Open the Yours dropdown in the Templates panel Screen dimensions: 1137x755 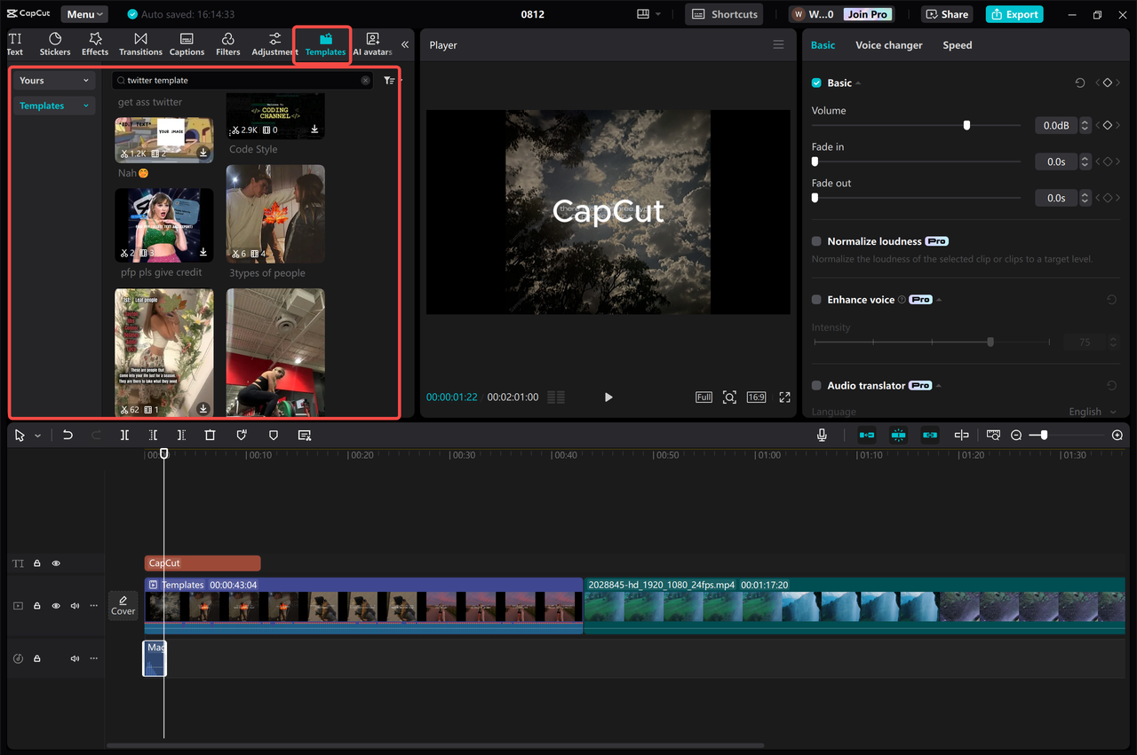click(x=53, y=80)
